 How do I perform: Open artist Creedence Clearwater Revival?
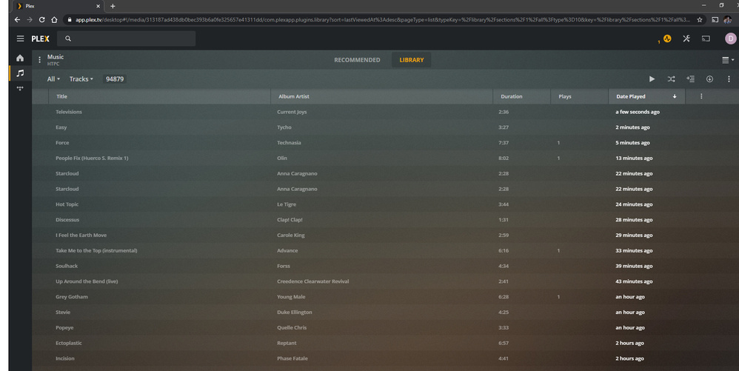click(313, 281)
